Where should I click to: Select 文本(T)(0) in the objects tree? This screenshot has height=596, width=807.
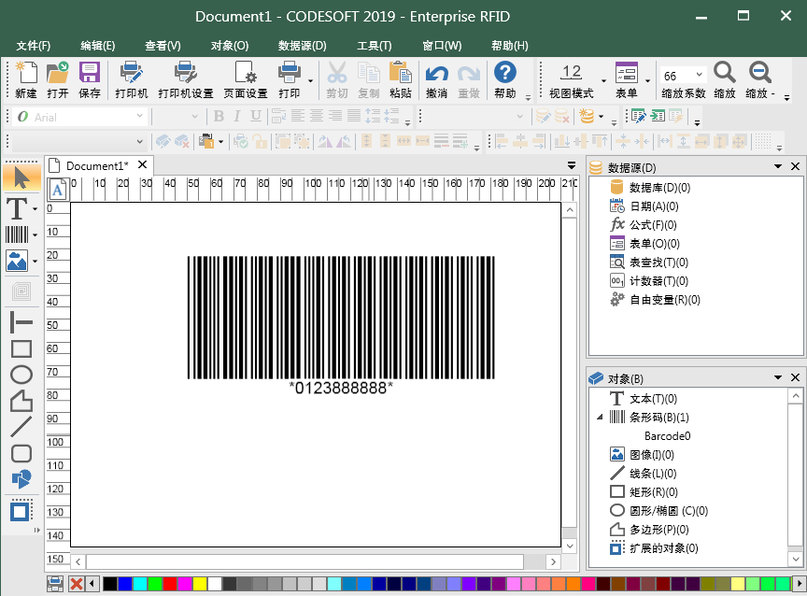[x=654, y=398]
